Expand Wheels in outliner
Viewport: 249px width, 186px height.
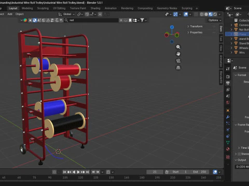pyautogui.click(x=231, y=48)
